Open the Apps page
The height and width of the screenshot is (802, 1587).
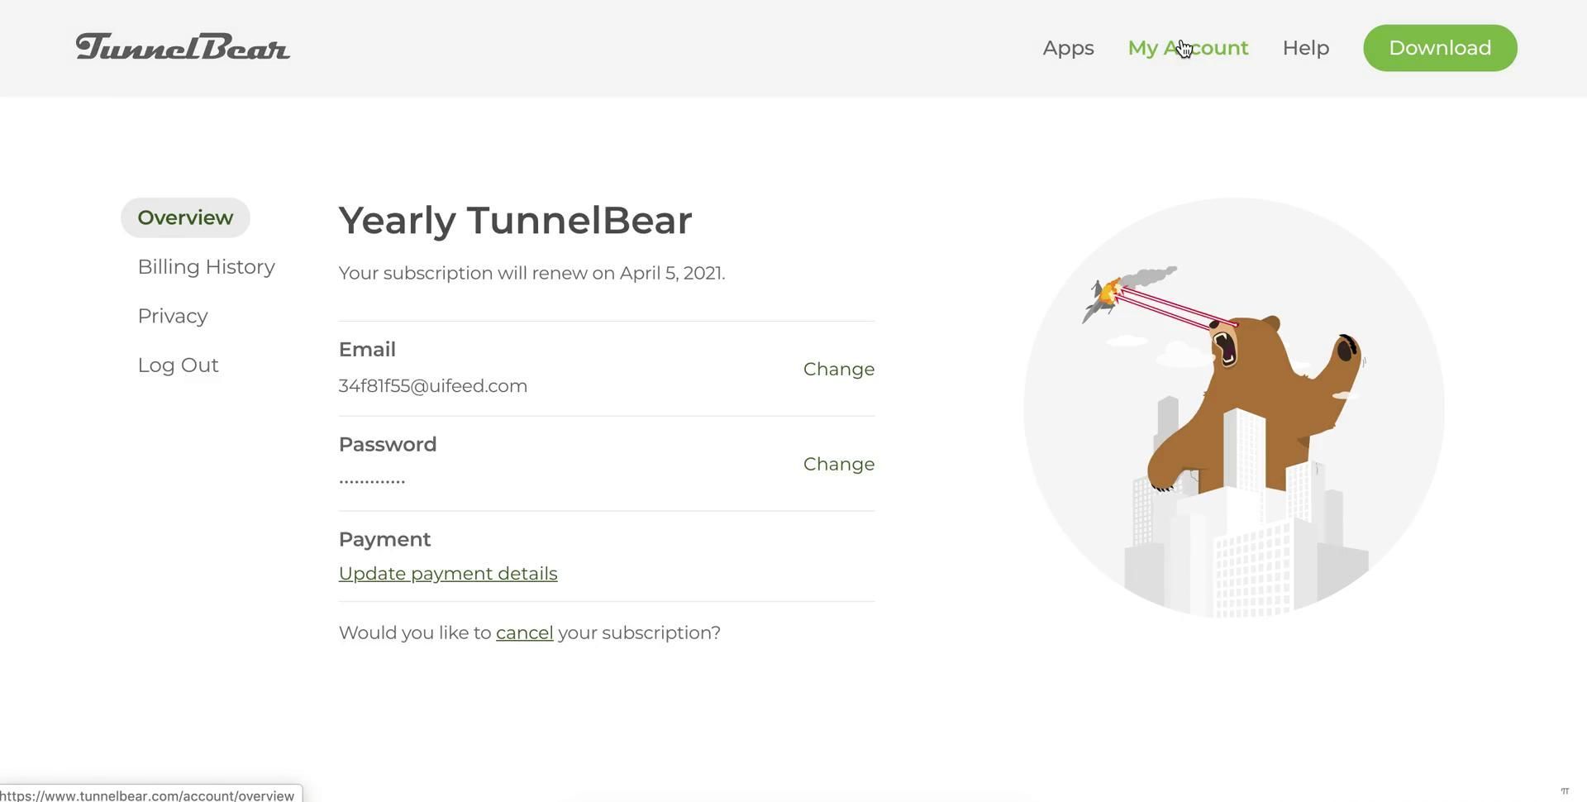point(1068,48)
